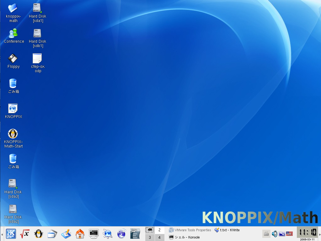Image resolution: width=321 pixels, height=241 pixels.
Task: Open Hard Disk [sda1] desktop icon
Action: pyautogui.click(x=37, y=13)
